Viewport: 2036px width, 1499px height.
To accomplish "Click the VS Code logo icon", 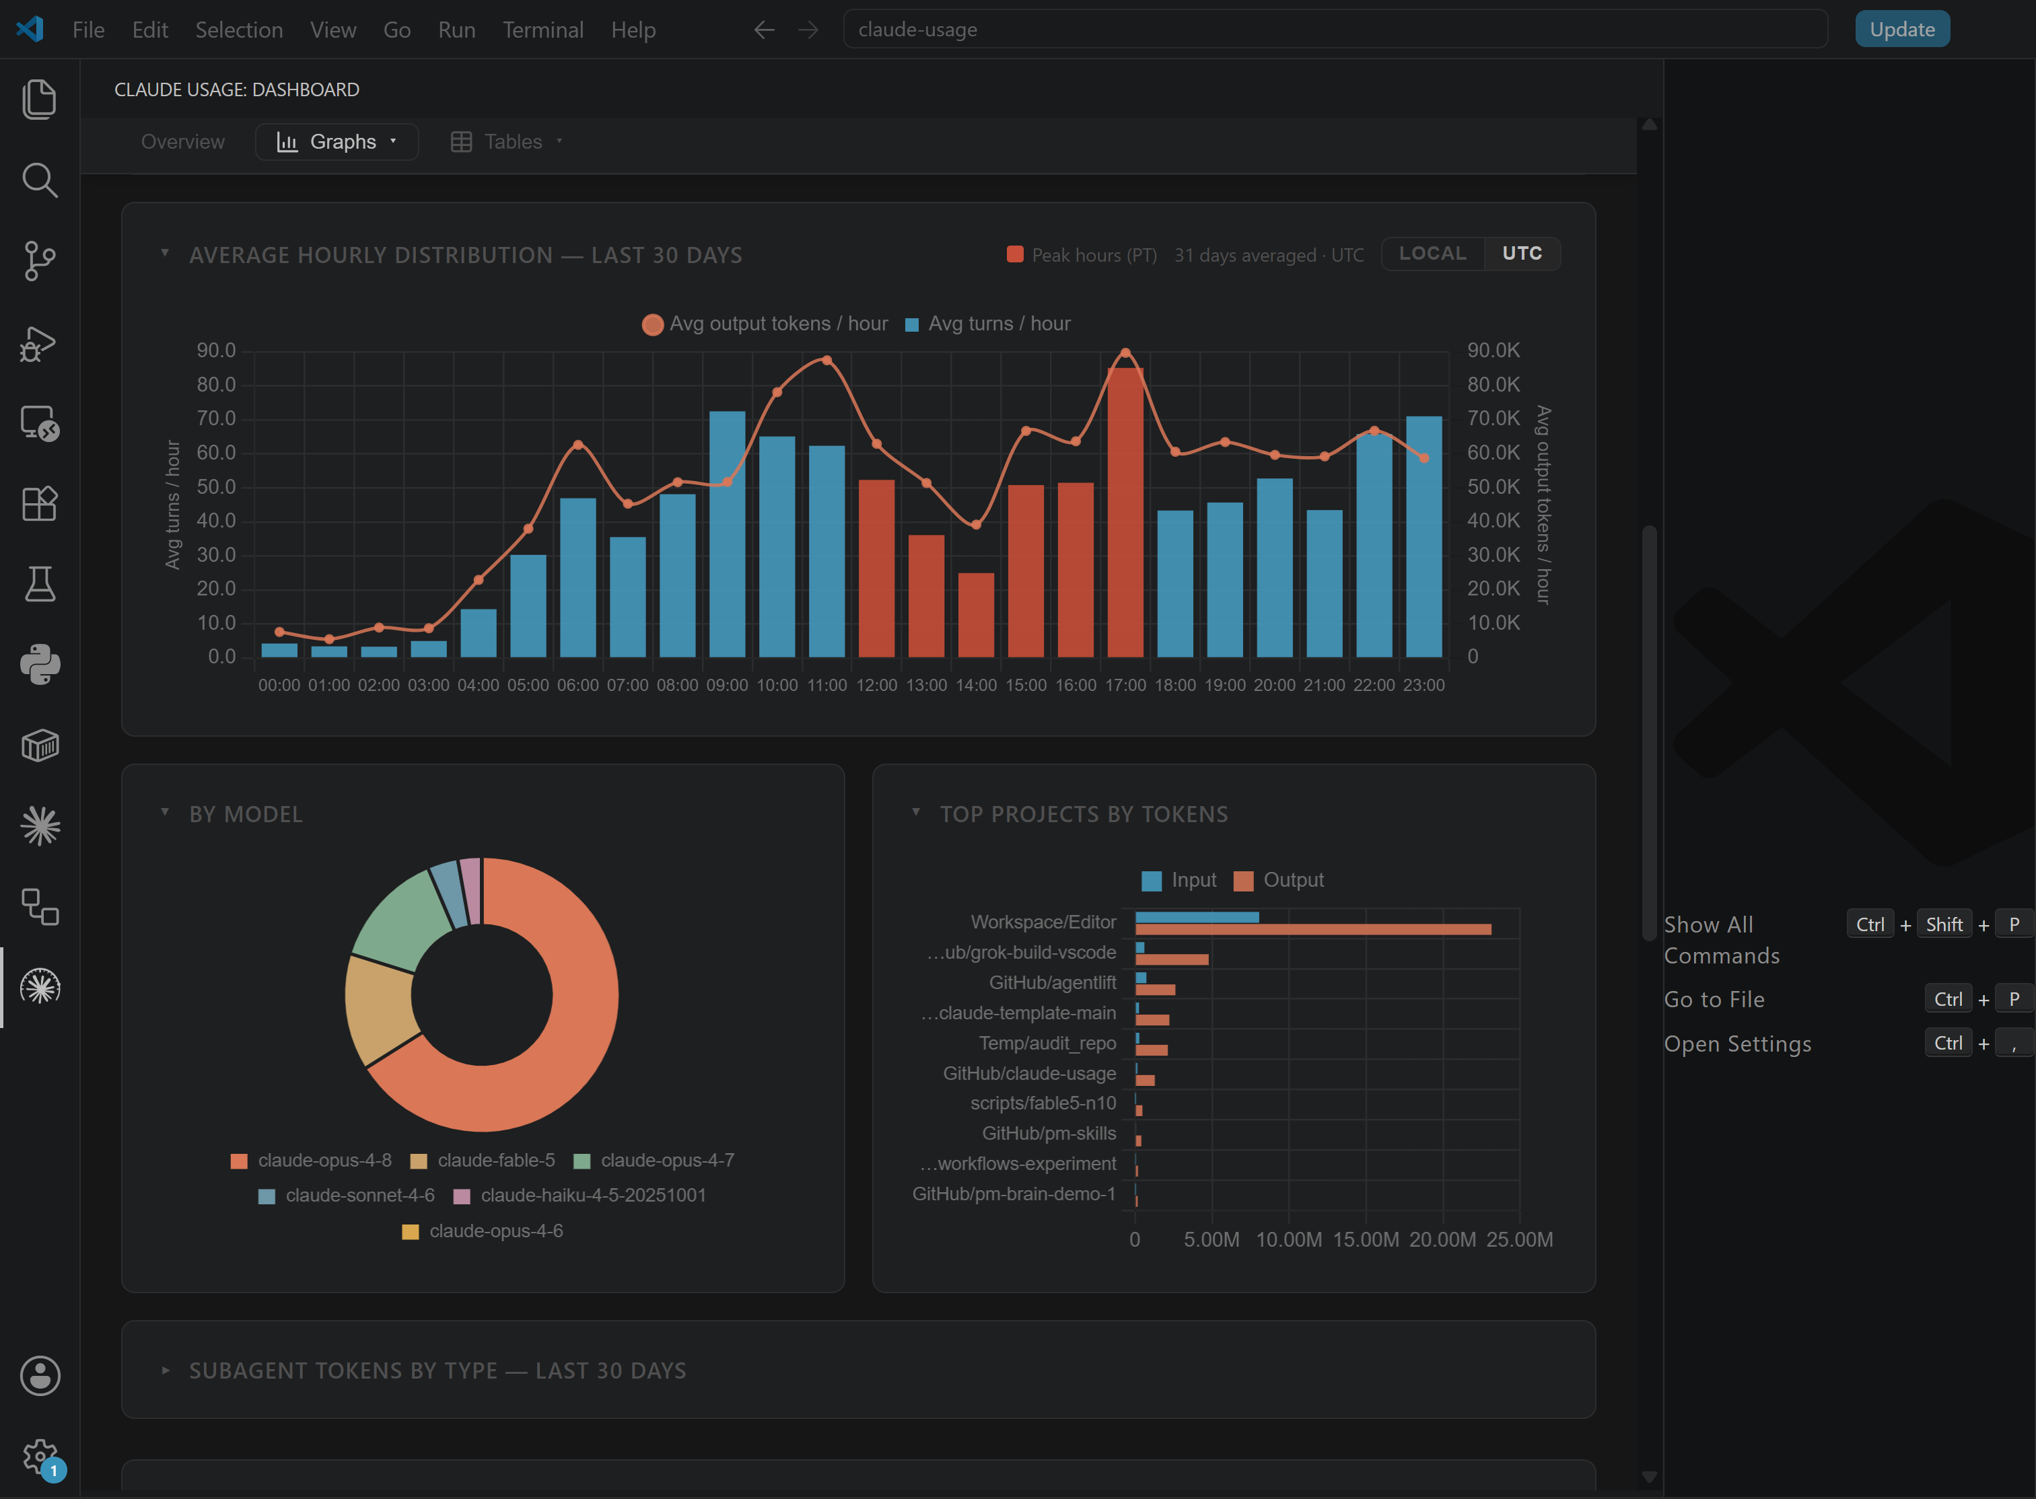I will click(30, 29).
